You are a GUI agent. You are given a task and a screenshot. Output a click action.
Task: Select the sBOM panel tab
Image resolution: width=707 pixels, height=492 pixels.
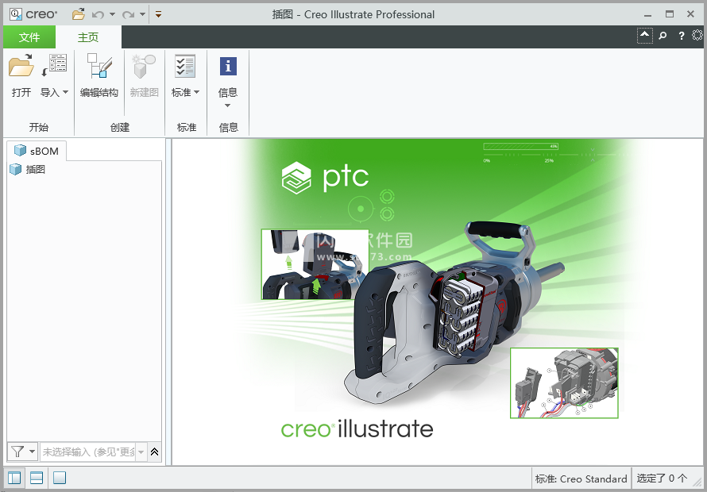pyautogui.click(x=37, y=151)
